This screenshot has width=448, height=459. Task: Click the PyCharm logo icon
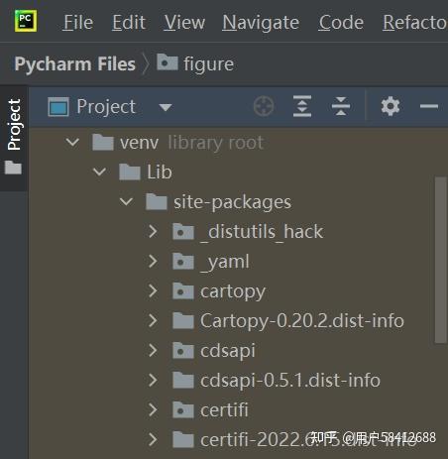(x=26, y=21)
